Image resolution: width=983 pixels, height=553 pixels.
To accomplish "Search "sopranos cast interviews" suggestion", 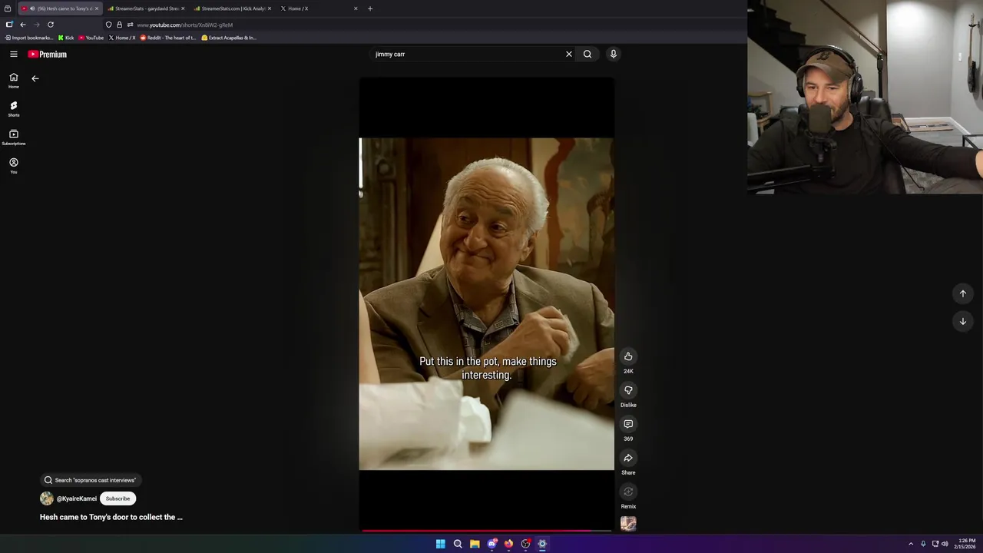I will pos(91,480).
